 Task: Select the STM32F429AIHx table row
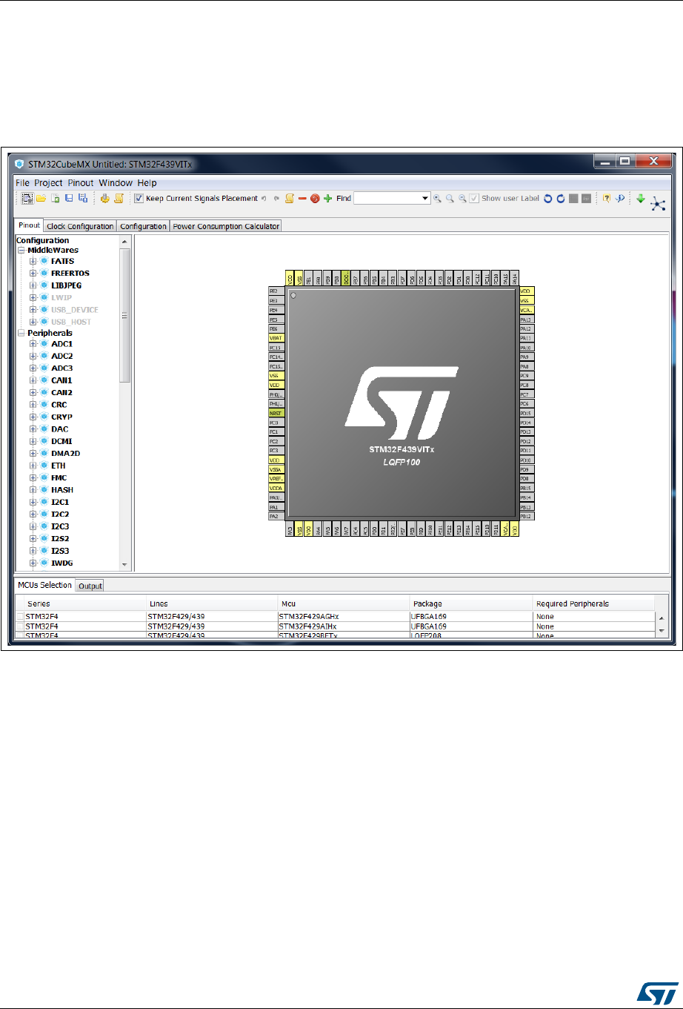[335, 626]
